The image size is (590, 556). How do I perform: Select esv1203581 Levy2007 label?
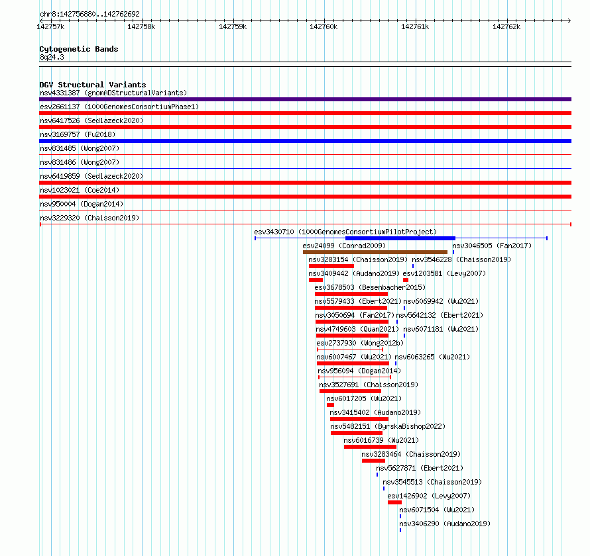pos(444,273)
